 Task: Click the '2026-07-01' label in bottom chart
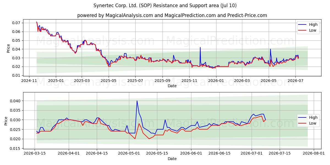251,154
